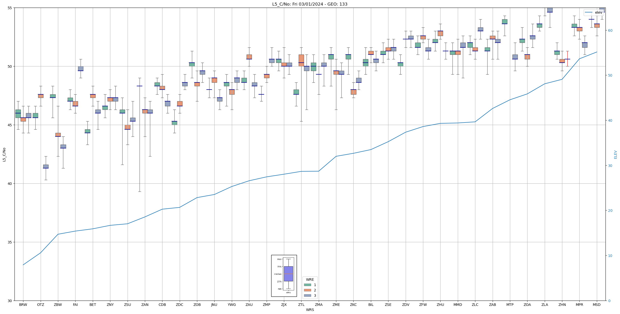
Task: Click the CDB station label
Action: 162,305
